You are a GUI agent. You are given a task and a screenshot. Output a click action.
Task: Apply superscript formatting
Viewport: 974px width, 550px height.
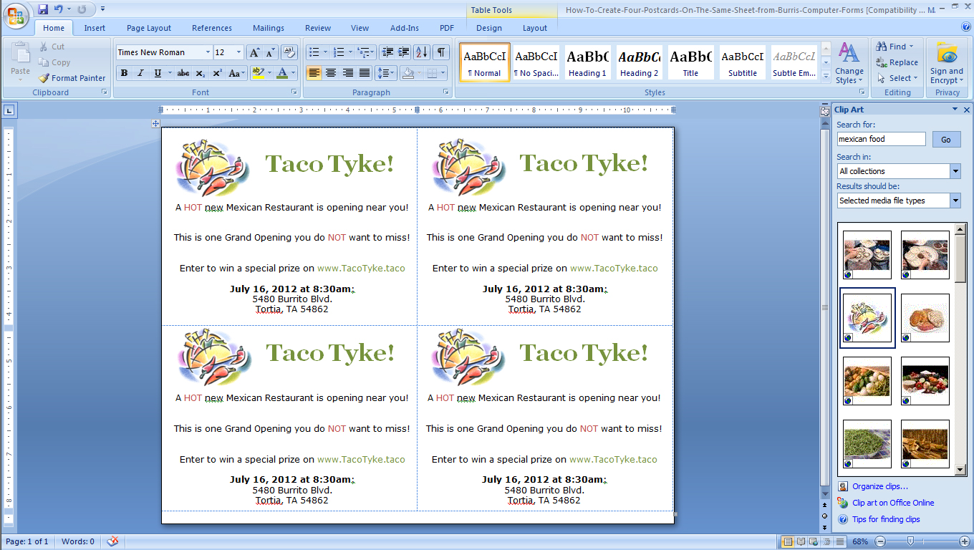pos(217,73)
